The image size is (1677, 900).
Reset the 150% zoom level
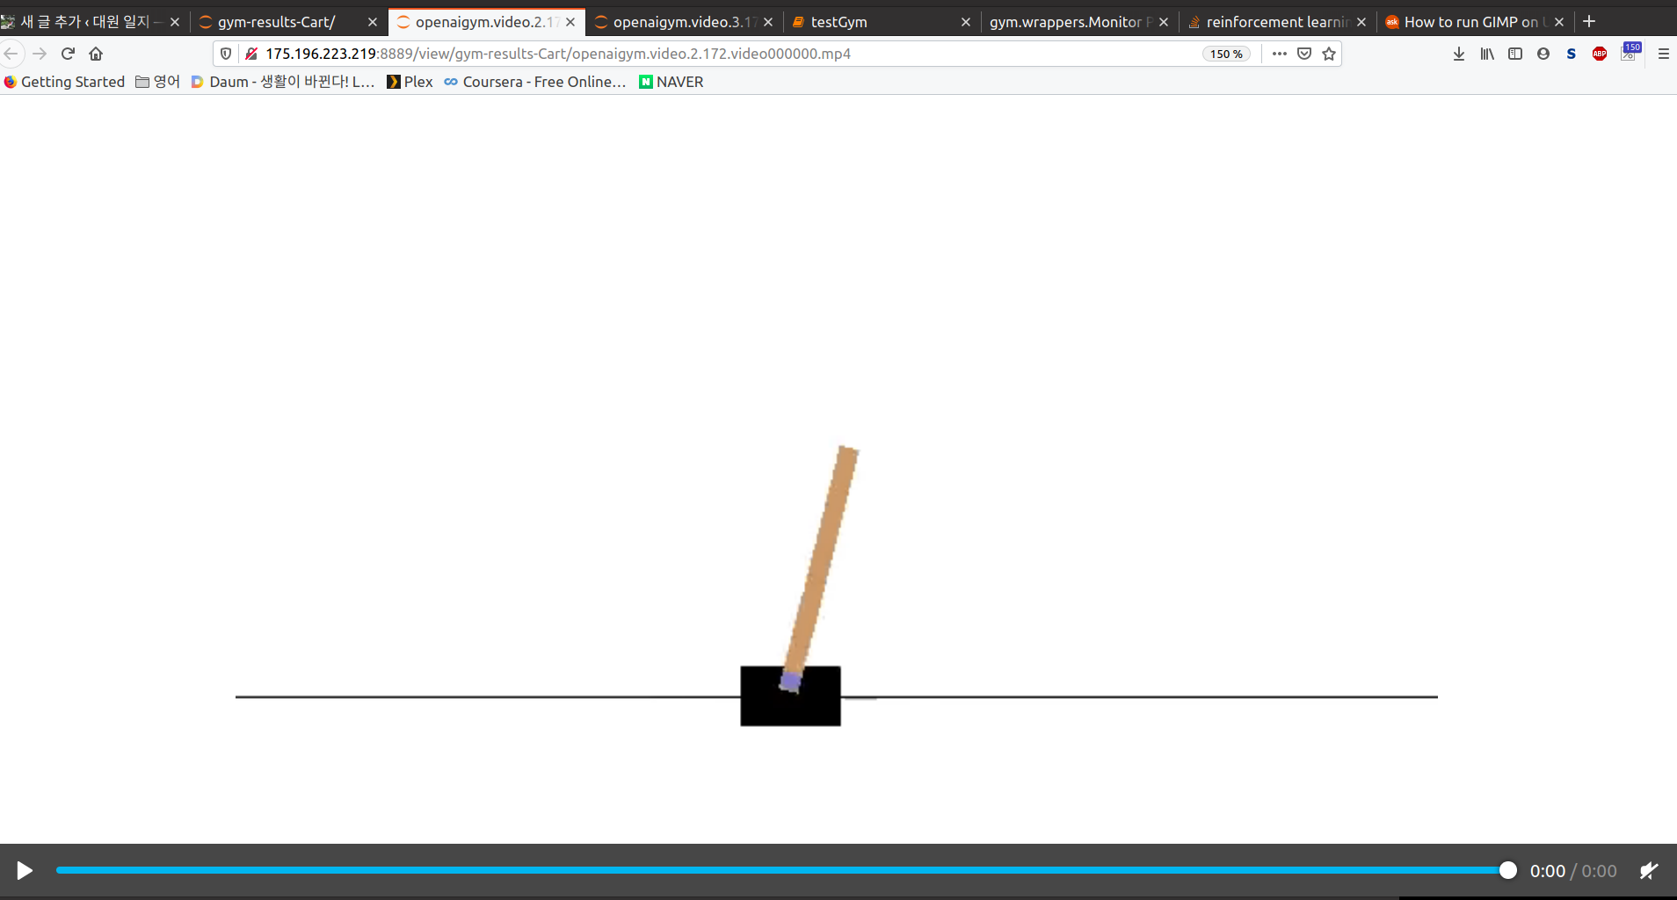coord(1226,54)
